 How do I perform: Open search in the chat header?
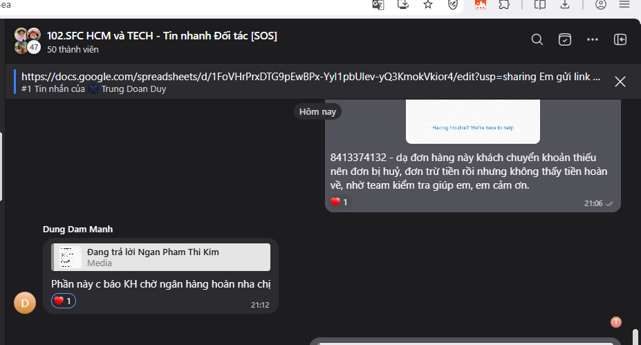pyautogui.click(x=537, y=39)
